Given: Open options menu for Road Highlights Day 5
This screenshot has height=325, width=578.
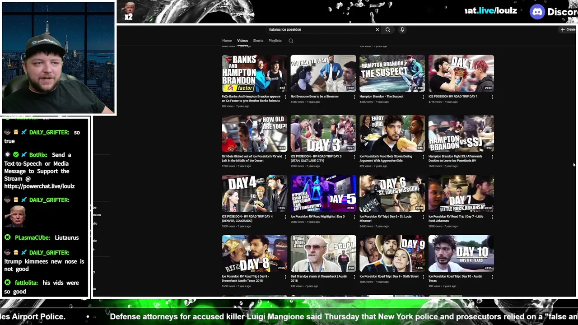Looking at the screenshot, I should (x=354, y=217).
